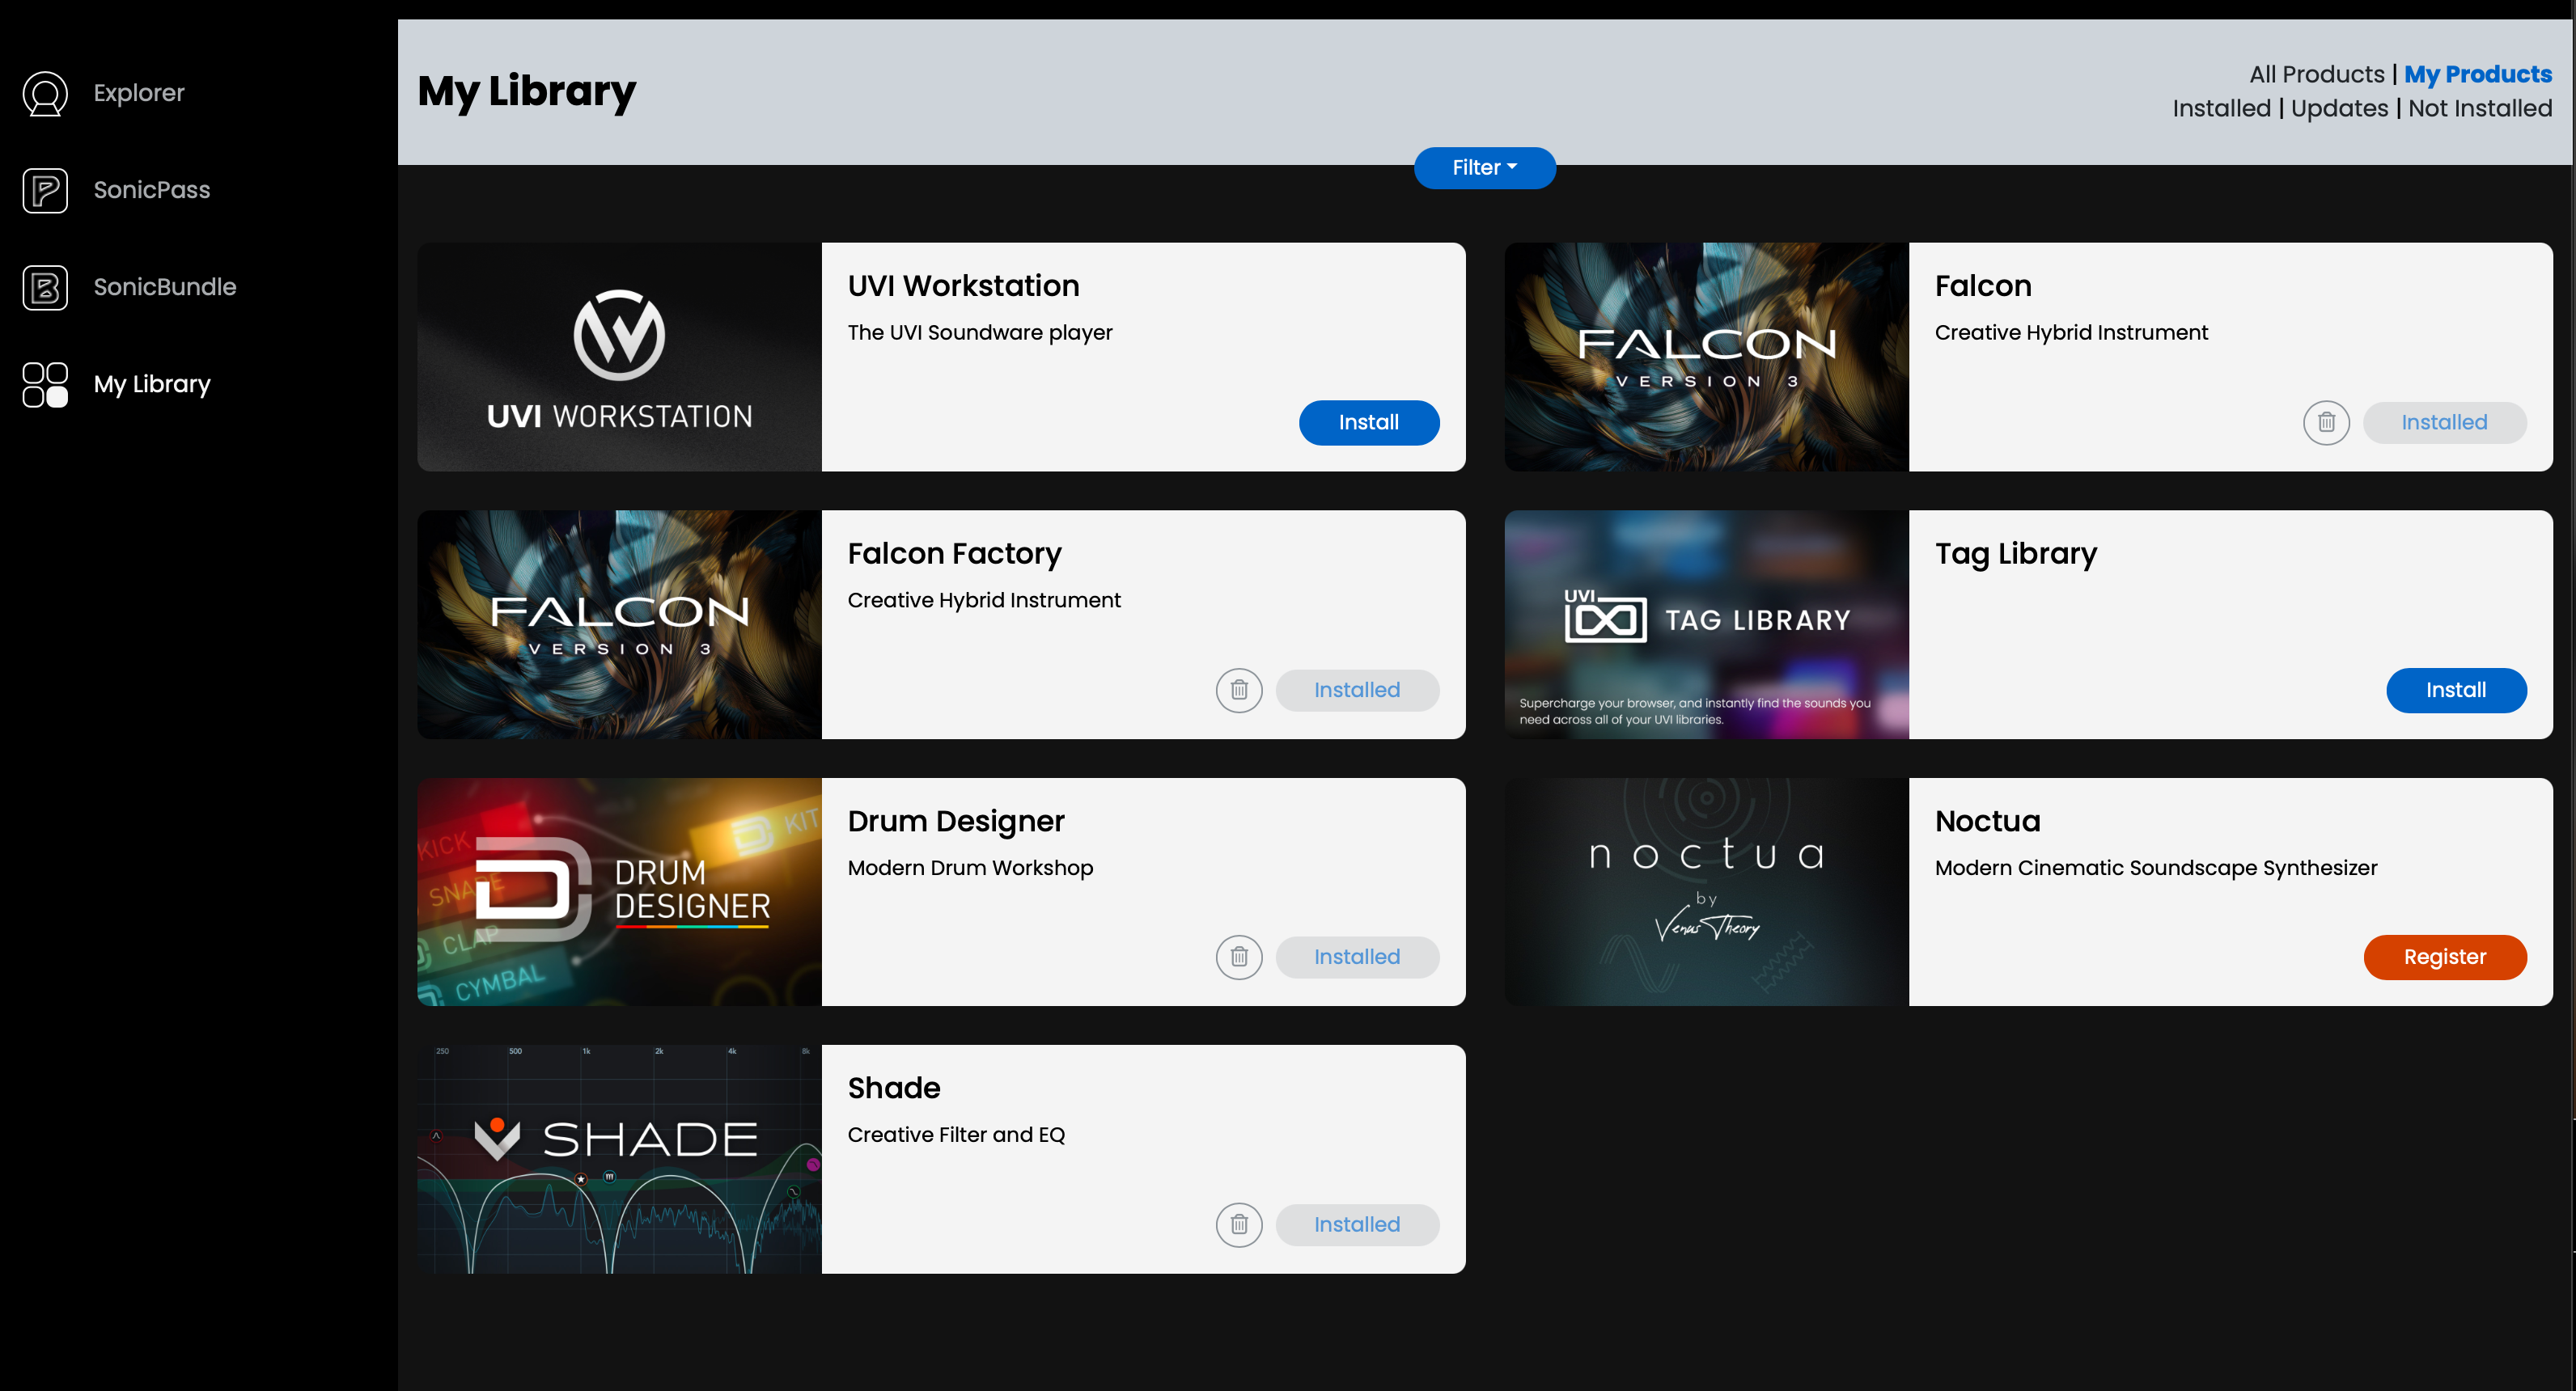Switch to My Products view
Screen dimensions: 2576x1391
2477,75
